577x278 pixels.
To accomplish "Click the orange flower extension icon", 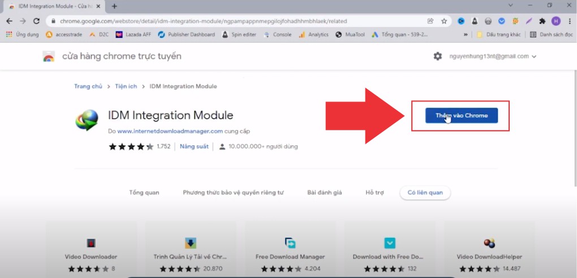I will tap(515, 21).
